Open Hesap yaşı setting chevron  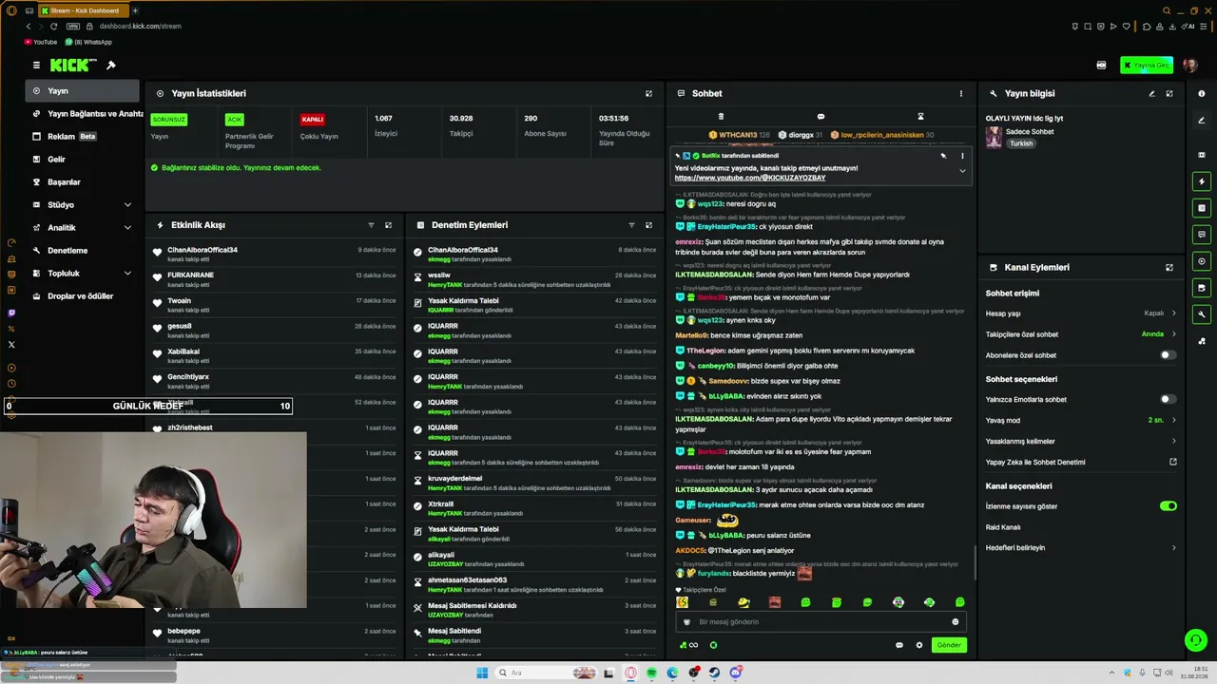click(x=1173, y=313)
